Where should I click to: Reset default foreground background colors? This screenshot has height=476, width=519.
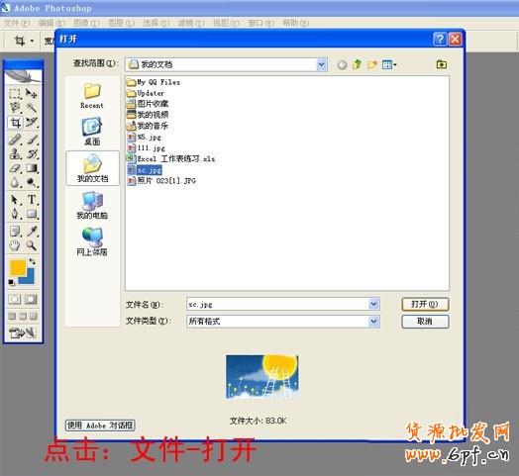11,282
